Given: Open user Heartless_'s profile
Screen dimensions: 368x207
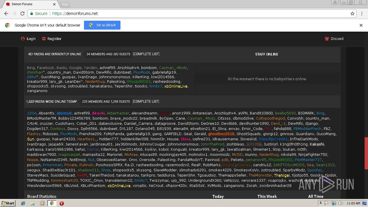Looking at the screenshot, I should 87,139.
